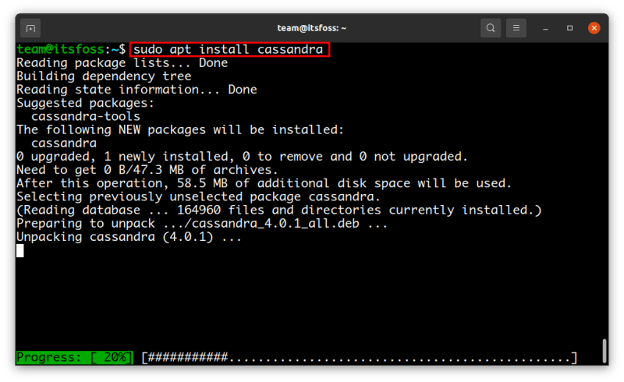Screen dimensions: 624x382
Task: Click the hash-mark progress bar
Action: [x=359, y=358]
